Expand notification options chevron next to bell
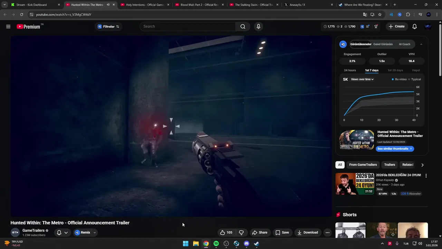The height and width of the screenshot is (249, 442). (66, 232)
